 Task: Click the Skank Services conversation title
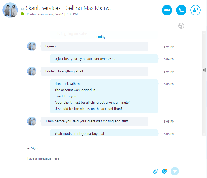tap(68, 8)
